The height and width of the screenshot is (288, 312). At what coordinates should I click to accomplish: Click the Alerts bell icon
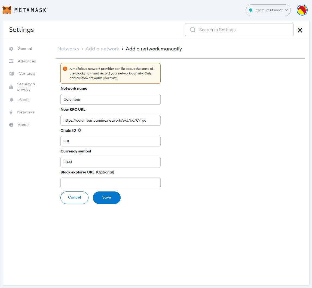(x=11, y=100)
